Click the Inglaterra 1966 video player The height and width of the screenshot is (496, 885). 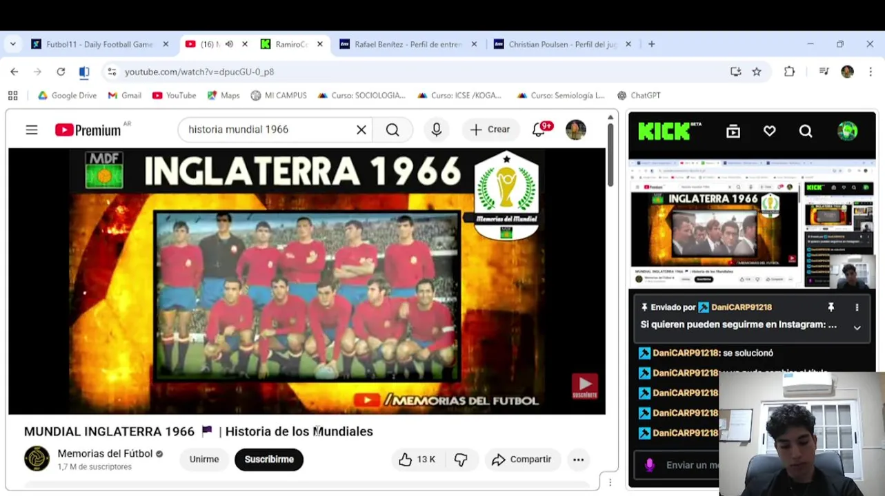pos(307,282)
